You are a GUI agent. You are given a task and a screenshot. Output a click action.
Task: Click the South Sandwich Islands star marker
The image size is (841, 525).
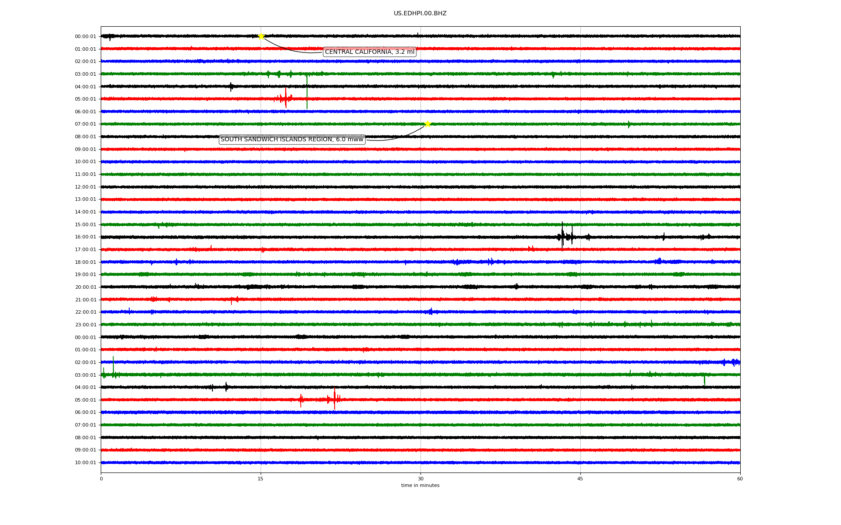[x=428, y=124]
